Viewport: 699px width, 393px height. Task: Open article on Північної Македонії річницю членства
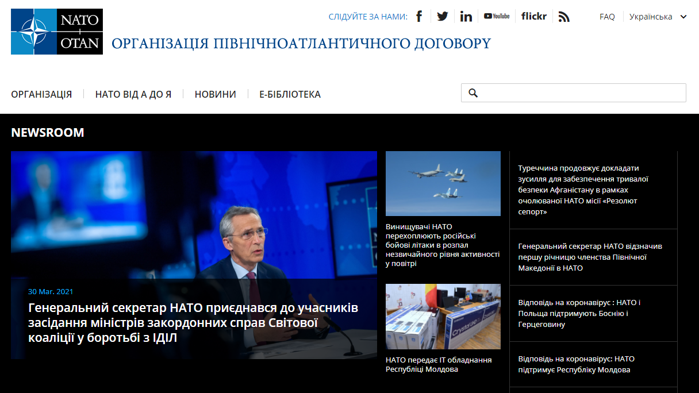pyautogui.click(x=590, y=257)
